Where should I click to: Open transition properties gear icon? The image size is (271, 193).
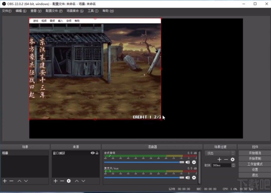click(233, 159)
